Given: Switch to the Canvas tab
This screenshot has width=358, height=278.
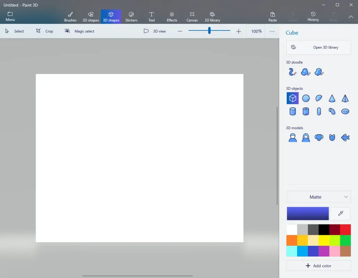Looking at the screenshot, I should pos(192,16).
